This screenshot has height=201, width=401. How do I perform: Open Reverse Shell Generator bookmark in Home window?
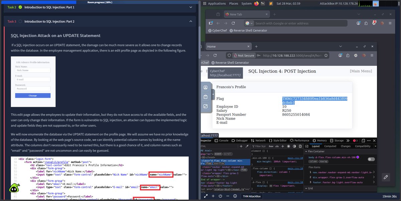coord(230,62)
